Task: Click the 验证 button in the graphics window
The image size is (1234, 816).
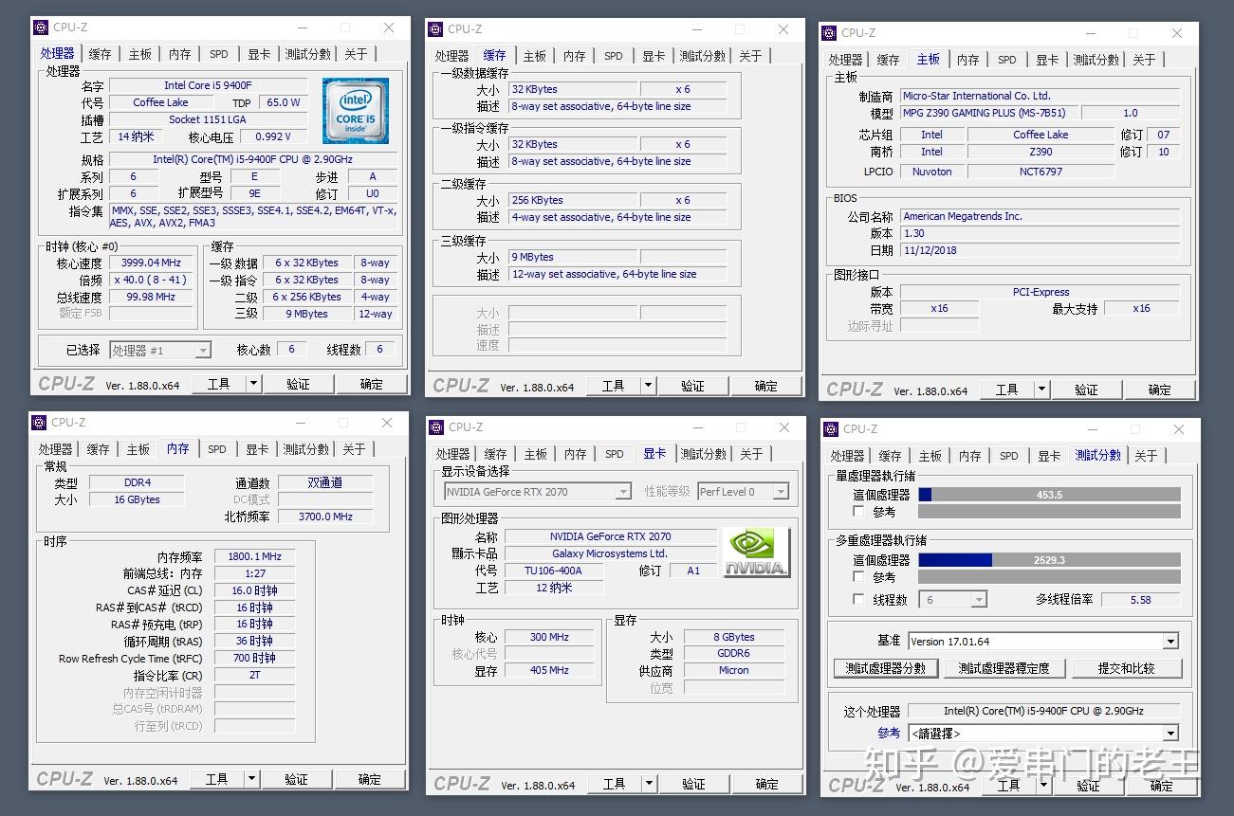Action: 694,784
